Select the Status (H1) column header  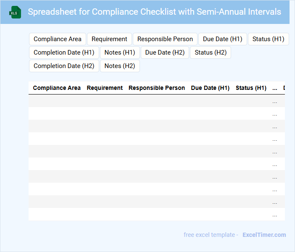251,88
